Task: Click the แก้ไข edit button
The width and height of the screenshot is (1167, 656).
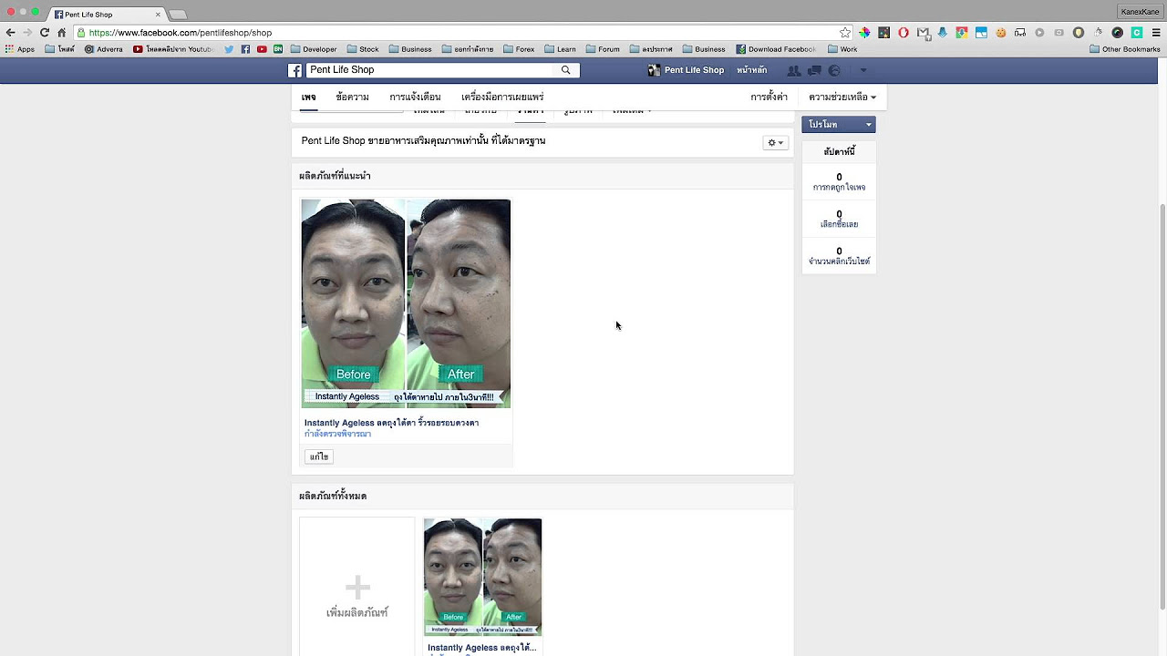Action: point(319,456)
